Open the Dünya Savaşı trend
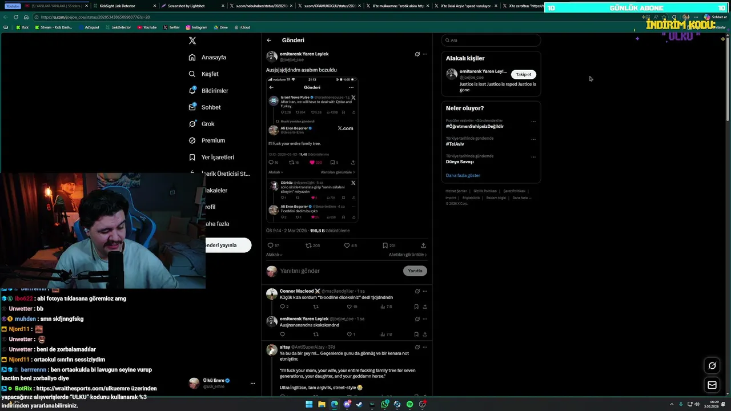 coord(460,162)
